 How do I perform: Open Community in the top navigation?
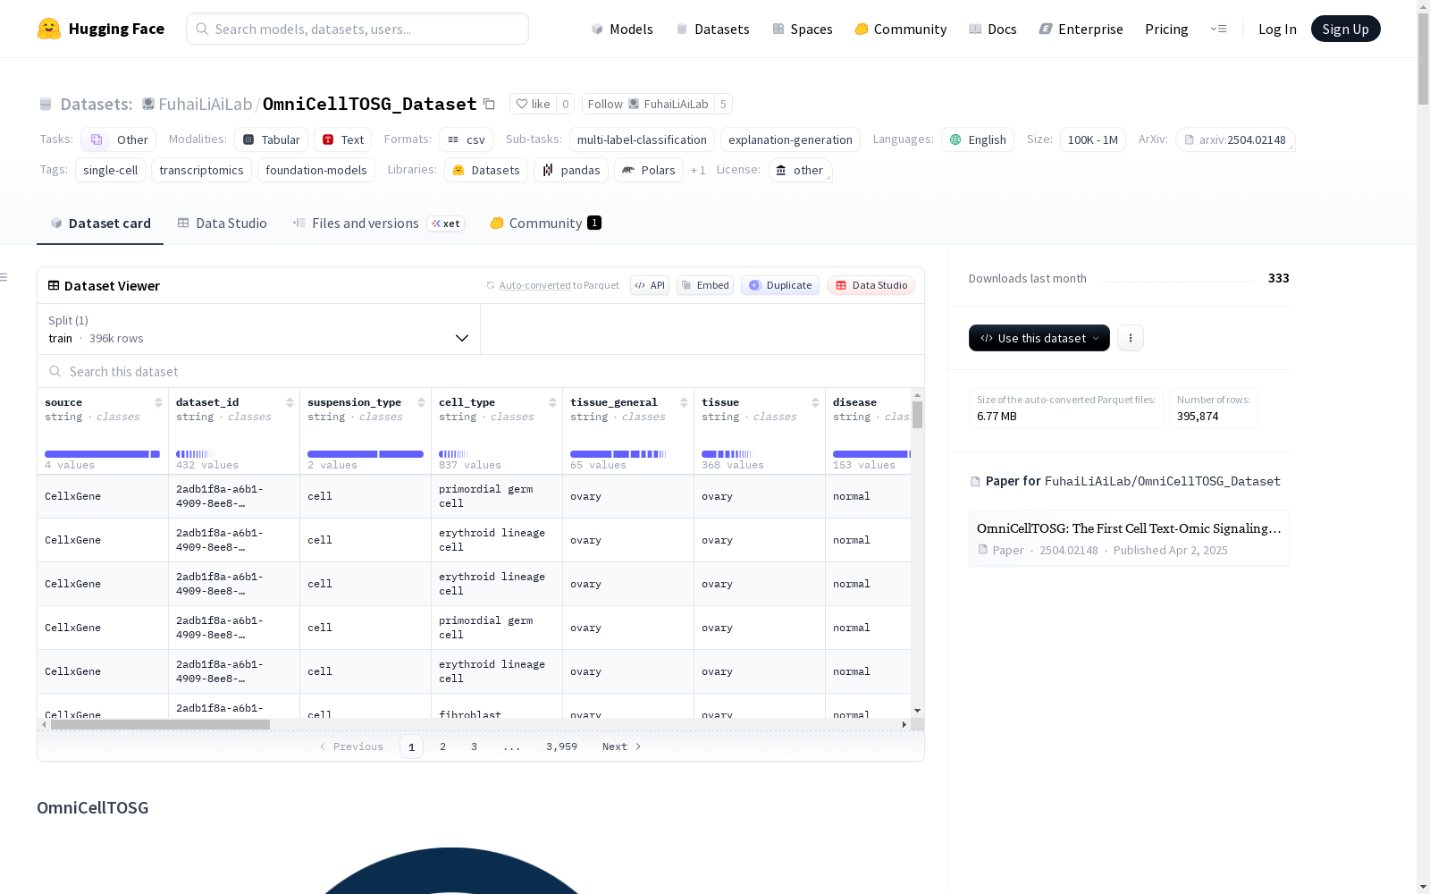coord(901,29)
